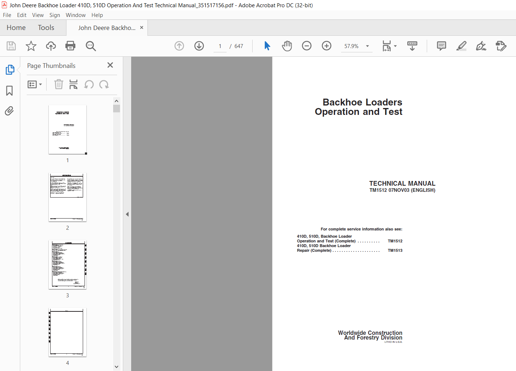The width and height of the screenshot is (516, 371).
Task: Delete selected page with trash icon
Action: coord(59,84)
